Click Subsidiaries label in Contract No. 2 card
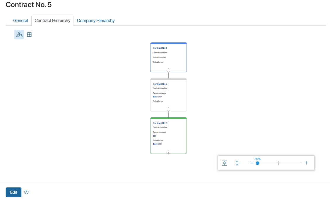 click(x=158, y=101)
